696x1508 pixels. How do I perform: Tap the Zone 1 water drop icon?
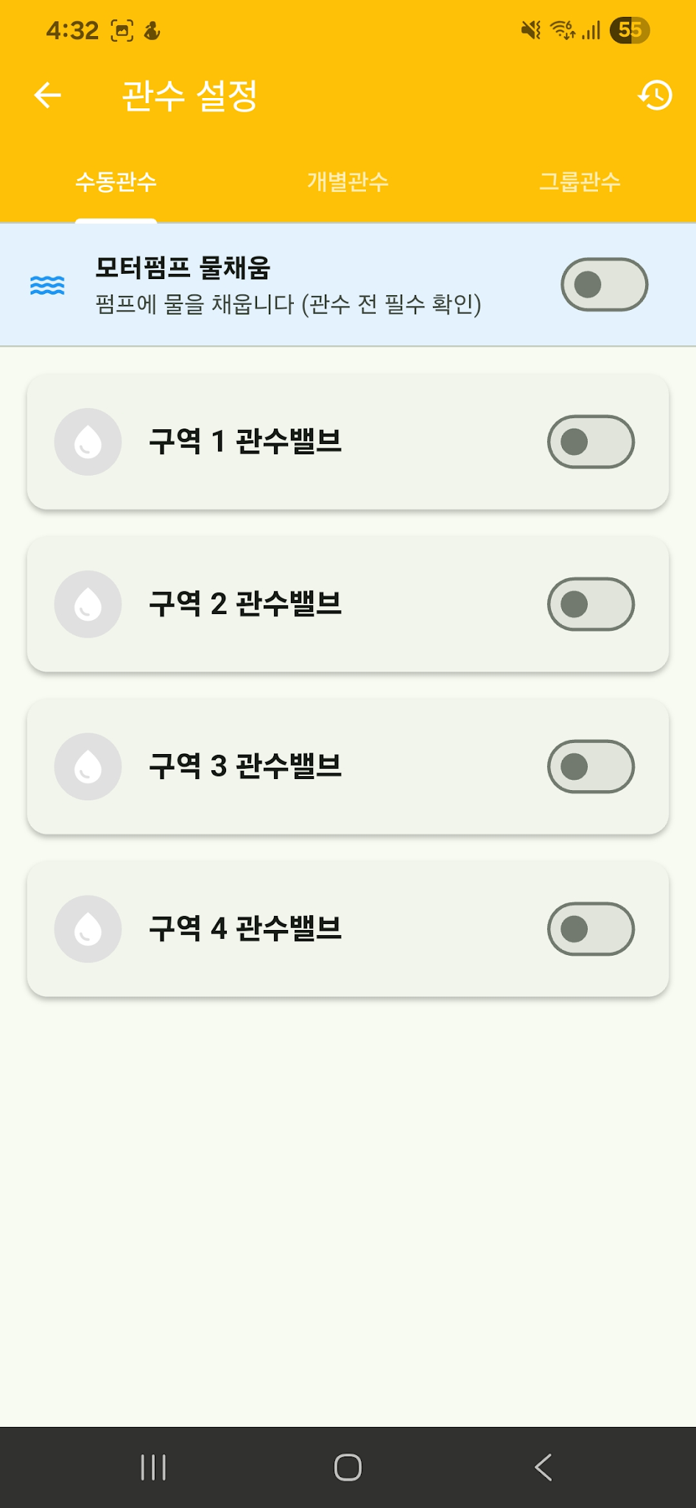88,442
